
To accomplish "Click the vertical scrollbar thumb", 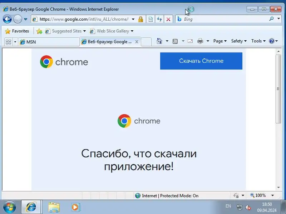I will point(278,89).
